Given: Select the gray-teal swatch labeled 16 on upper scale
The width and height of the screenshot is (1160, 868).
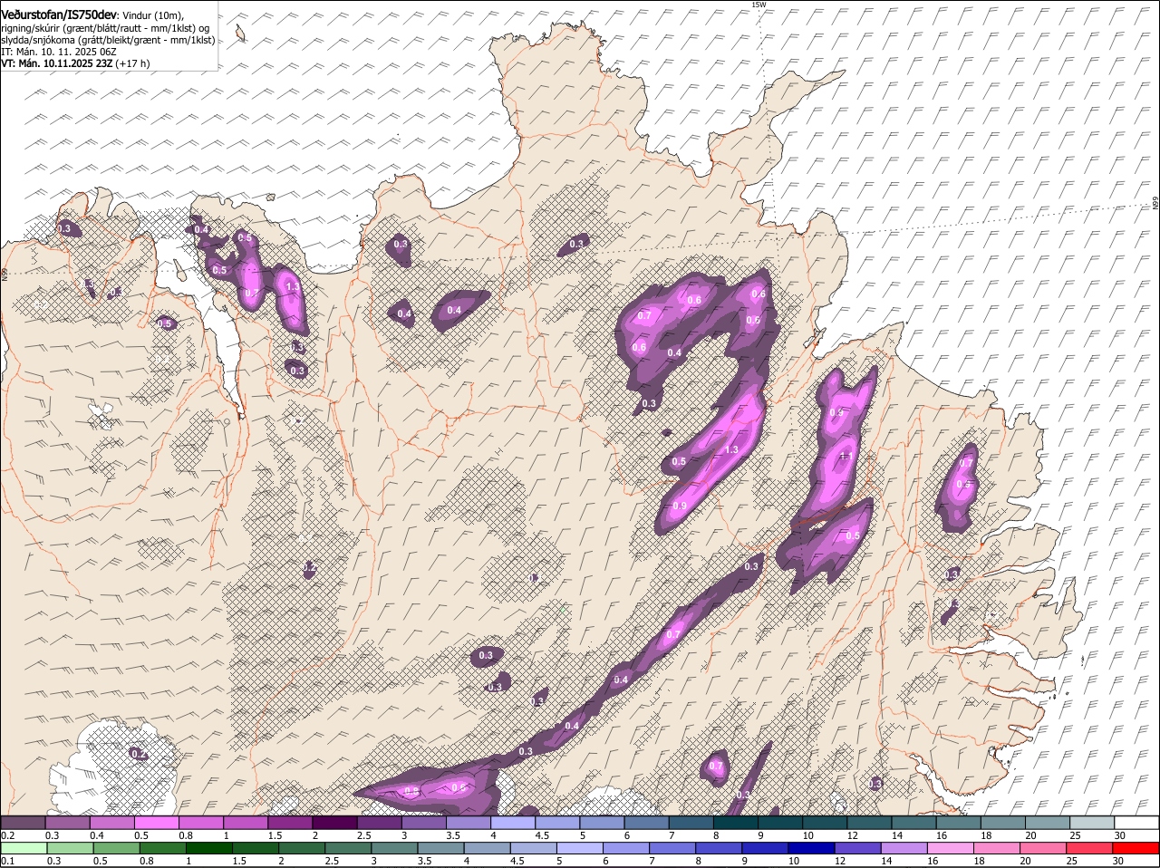Looking at the screenshot, I should pyautogui.click(x=958, y=822).
